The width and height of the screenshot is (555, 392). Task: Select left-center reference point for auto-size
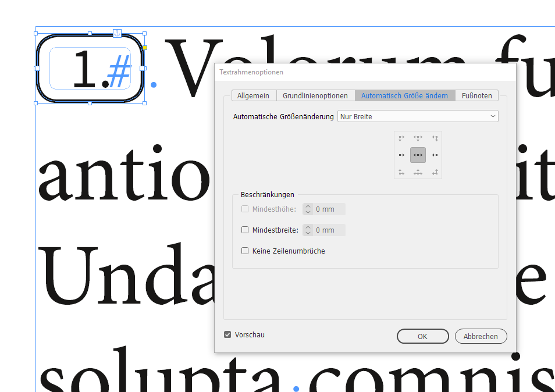401,155
